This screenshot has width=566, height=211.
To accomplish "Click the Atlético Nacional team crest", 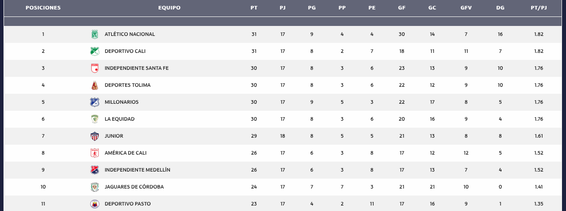I will (x=94, y=34).
